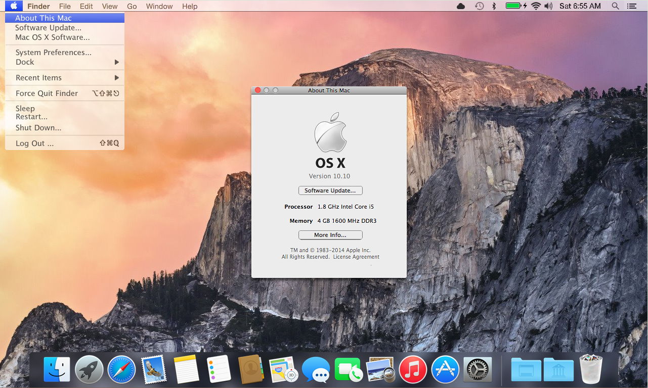
Task: Launch Launchpad rocket icon in dock
Action: tap(89, 369)
